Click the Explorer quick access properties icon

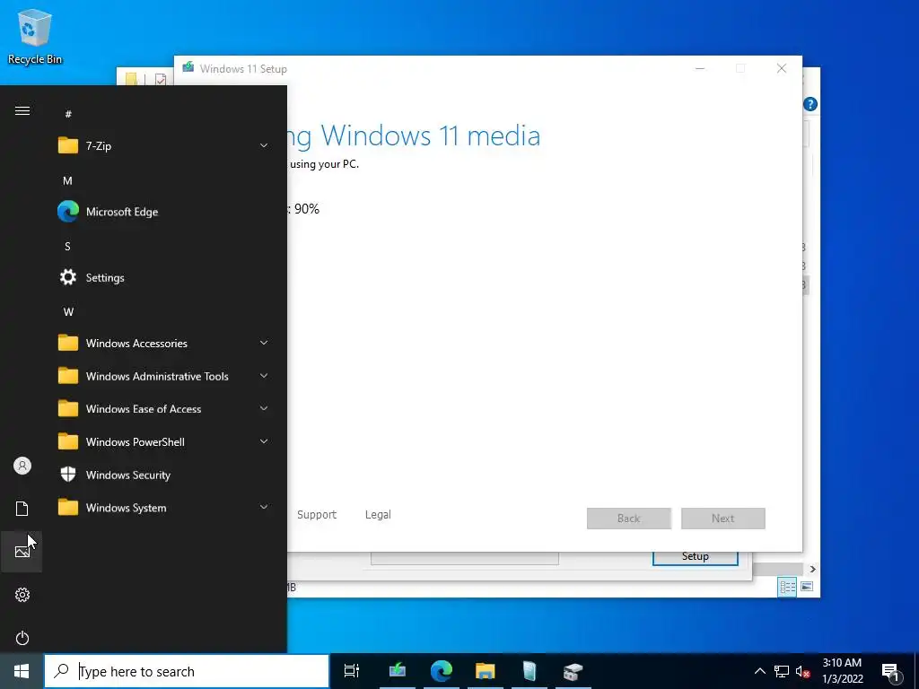(x=161, y=79)
